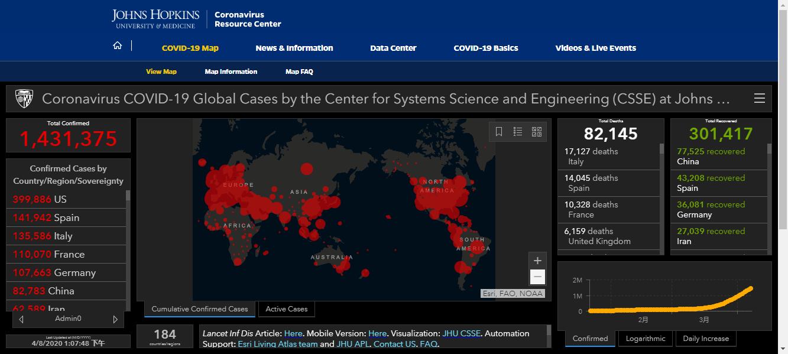Open the News & Information menu
This screenshot has width=788, height=354.
pyautogui.click(x=294, y=48)
